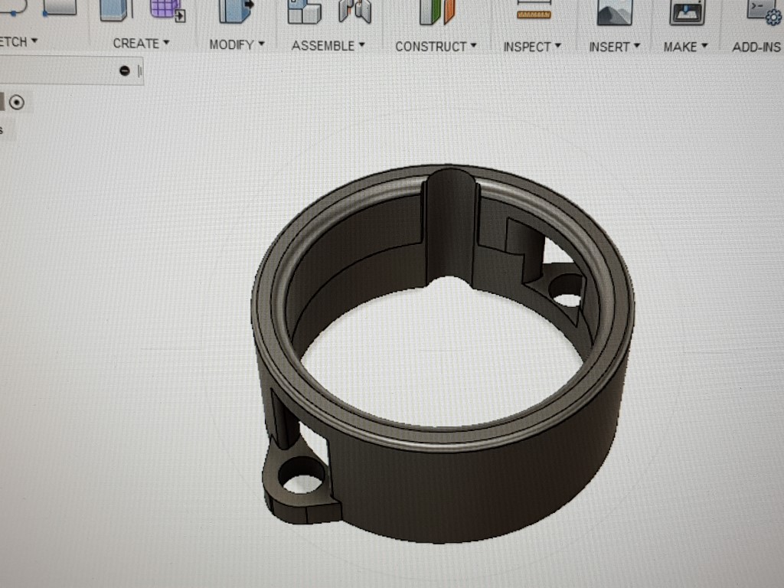Click the Create Form purple grid icon
This screenshot has height=588, width=784.
tap(168, 10)
